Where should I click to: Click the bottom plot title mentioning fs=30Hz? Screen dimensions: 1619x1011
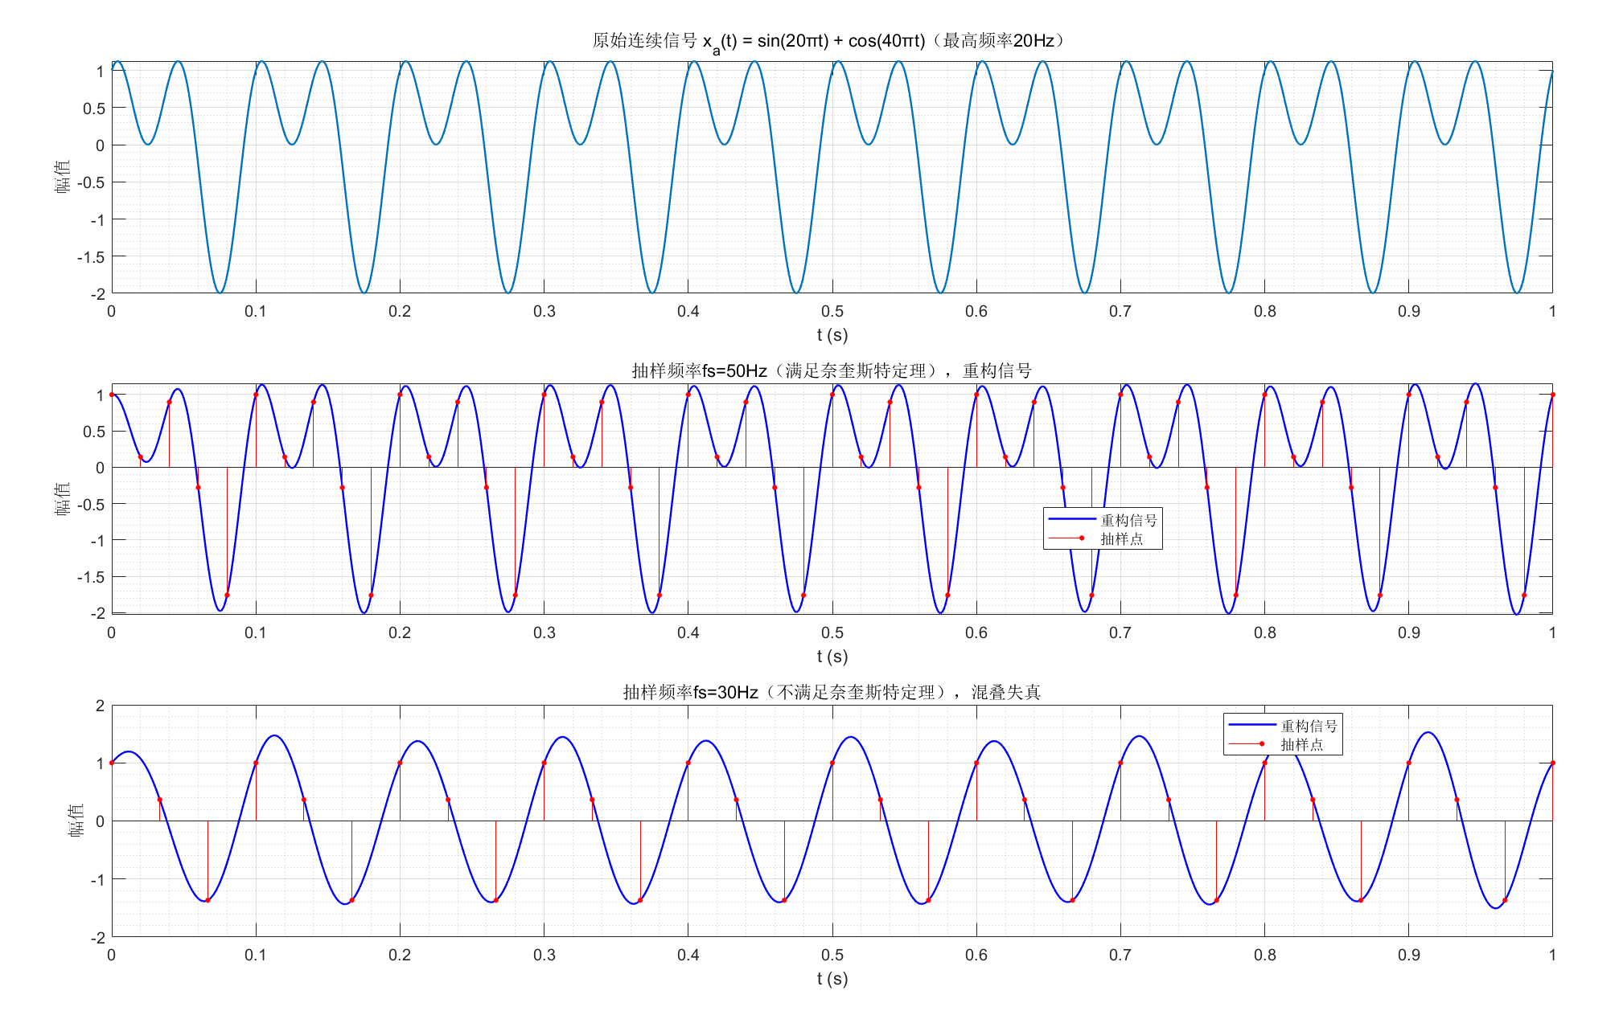[x=831, y=692]
